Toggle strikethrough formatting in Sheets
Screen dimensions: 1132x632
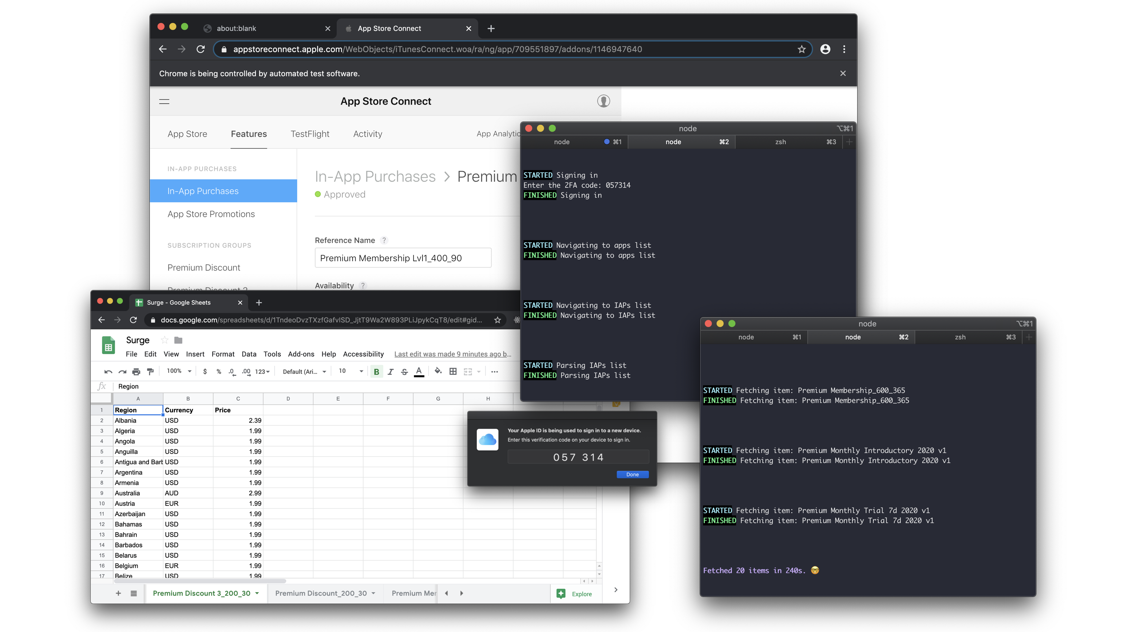coord(404,372)
